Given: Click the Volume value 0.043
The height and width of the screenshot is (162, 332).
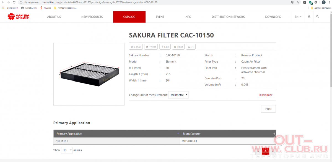Looking at the screenshot, I should pos(245,85).
